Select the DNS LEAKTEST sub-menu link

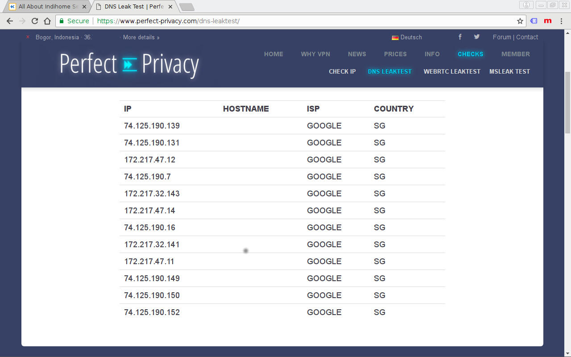[x=390, y=71]
